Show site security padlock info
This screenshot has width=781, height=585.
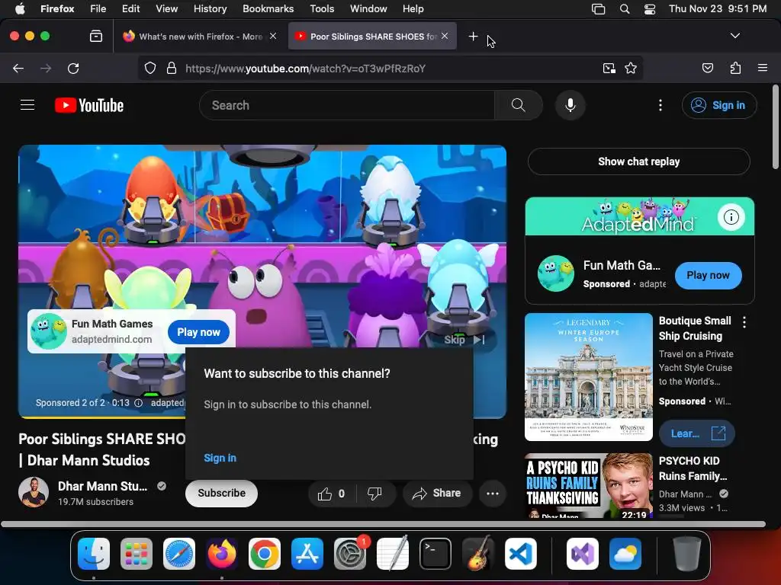click(172, 68)
